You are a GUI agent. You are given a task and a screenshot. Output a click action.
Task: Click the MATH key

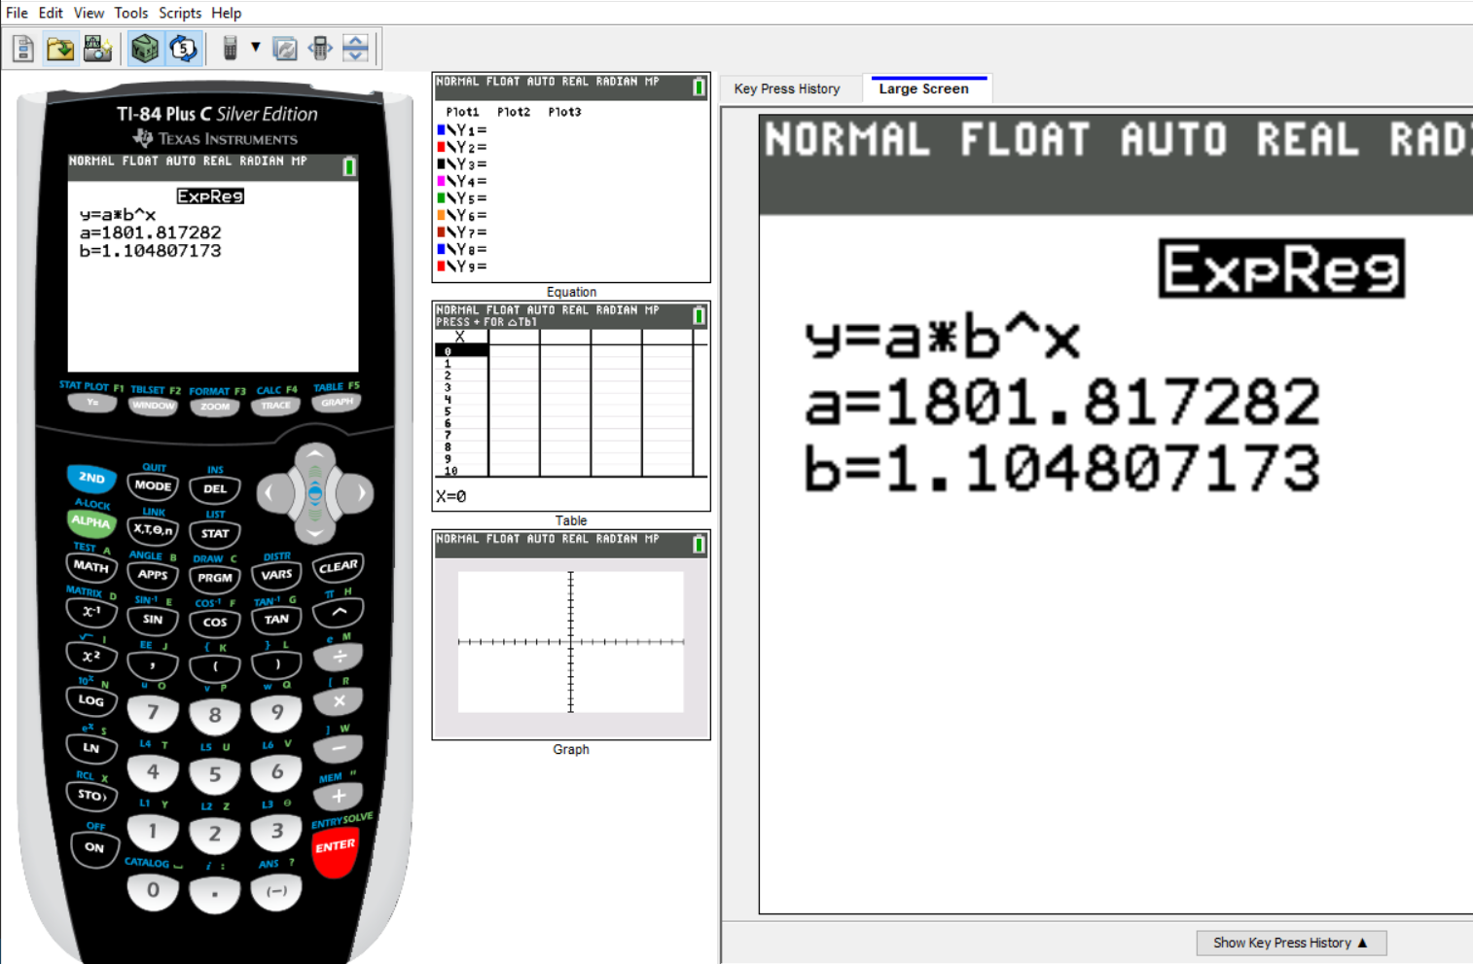(x=90, y=566)
